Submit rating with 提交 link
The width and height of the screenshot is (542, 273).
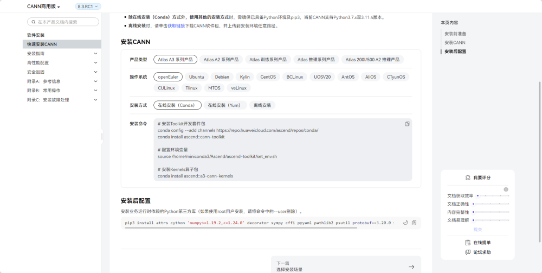click(x=478, y=230)
